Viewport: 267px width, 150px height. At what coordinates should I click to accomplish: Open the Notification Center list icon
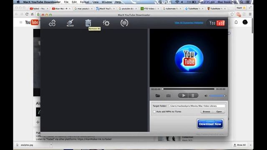(248, 2)
